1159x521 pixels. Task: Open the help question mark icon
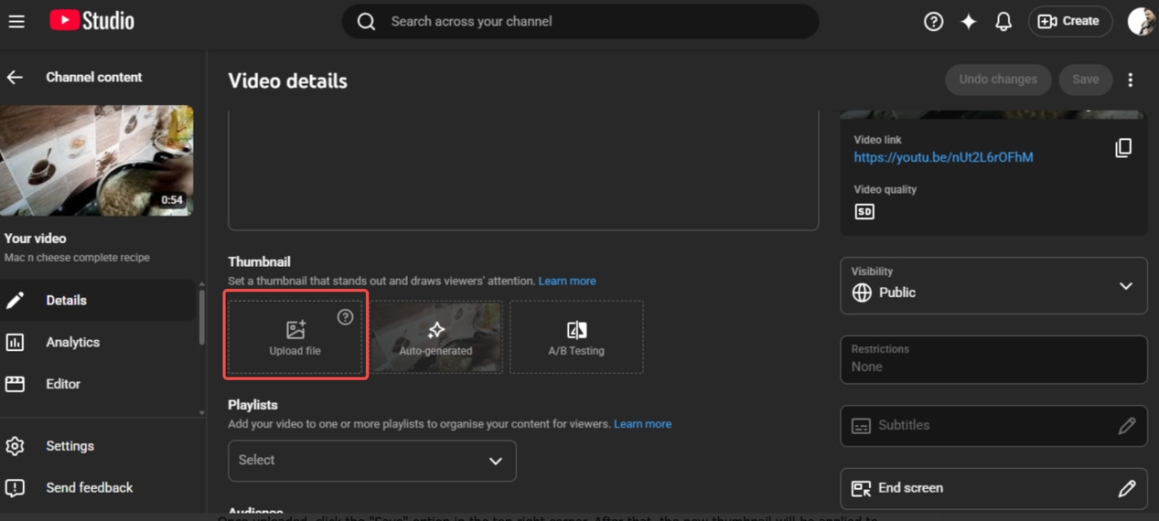tap(933, 21)
